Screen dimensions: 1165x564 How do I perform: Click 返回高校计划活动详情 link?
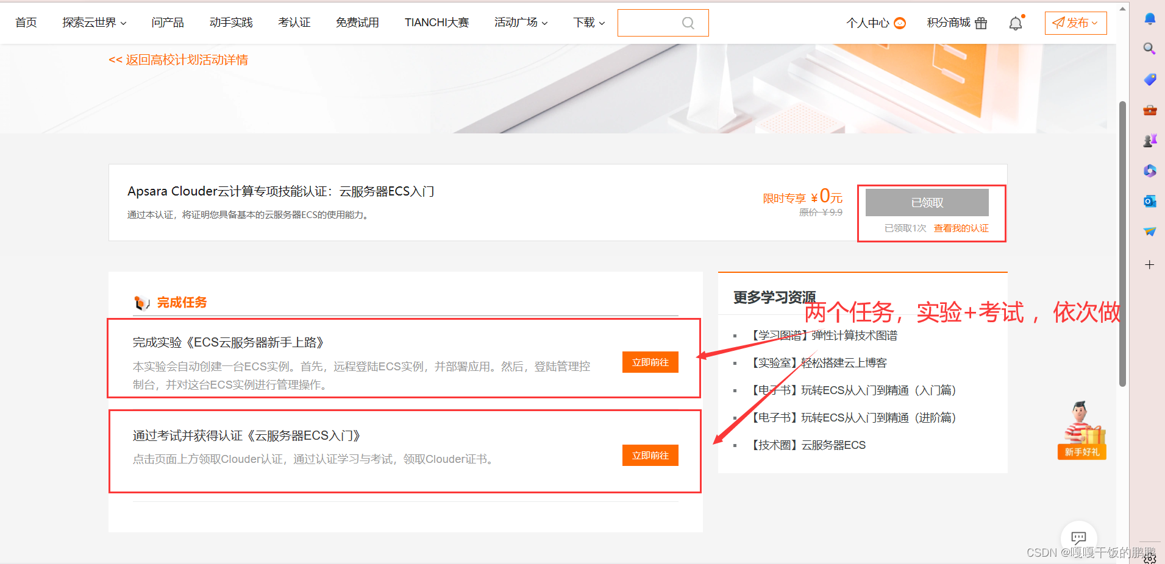tap(178, 60)
